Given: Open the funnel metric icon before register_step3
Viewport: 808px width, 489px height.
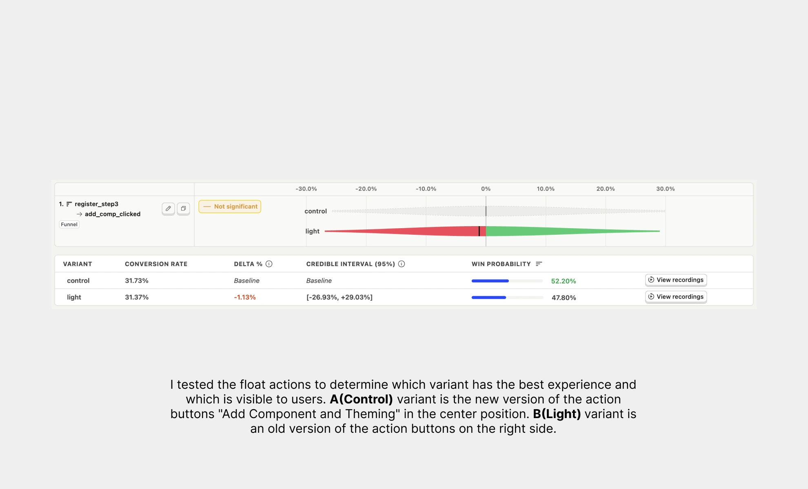Looking at the screenshot, I should 70,203.
